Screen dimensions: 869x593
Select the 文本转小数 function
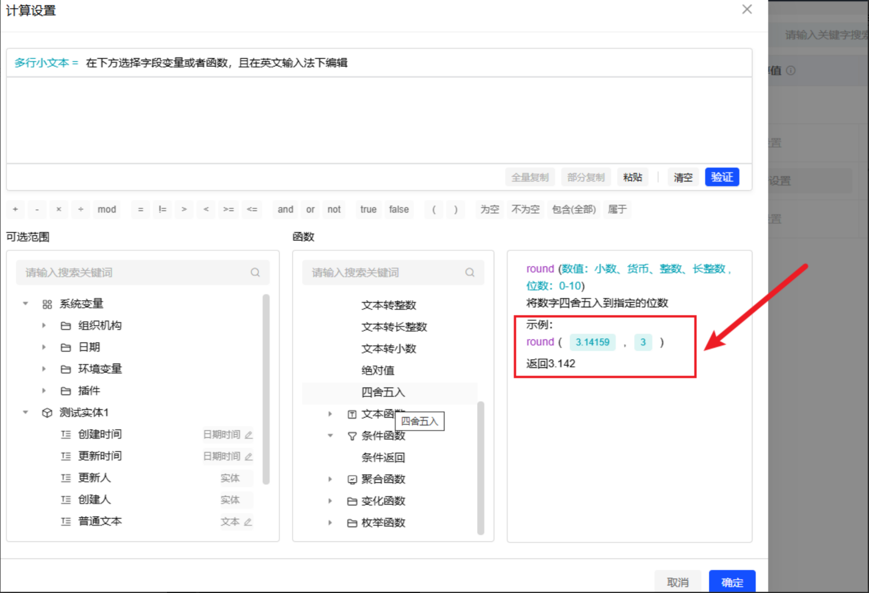[x=388, y=349]
